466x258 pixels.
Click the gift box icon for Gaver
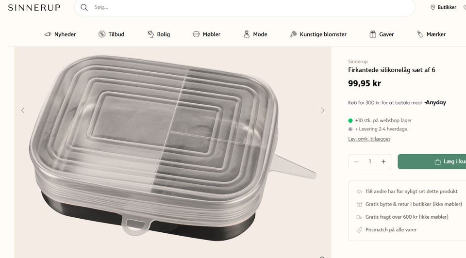(x=373, y=34)
